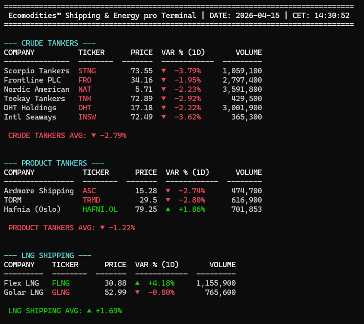Click the STNG ticker symbol
Image resolution: width=364 pixels, height=324 pixels.
click(x=87, y=71)
